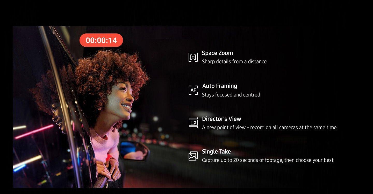
Task: Click the Single Take gallery icon
Action: click(x=193, y=156)
